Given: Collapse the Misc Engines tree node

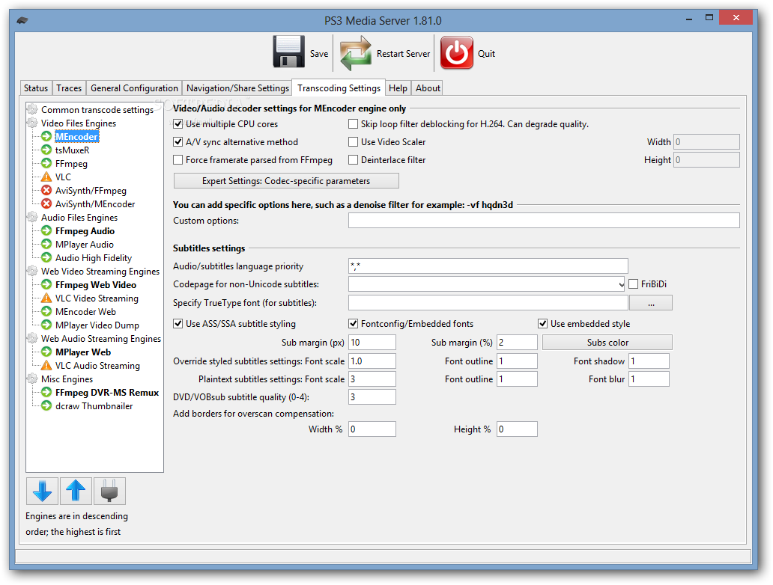Looking at the screenshot, I should coord(32,379).
